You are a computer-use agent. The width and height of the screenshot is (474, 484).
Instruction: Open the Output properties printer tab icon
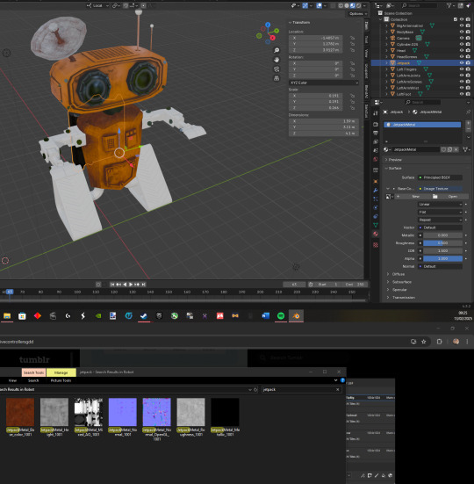tap(376, 133)
